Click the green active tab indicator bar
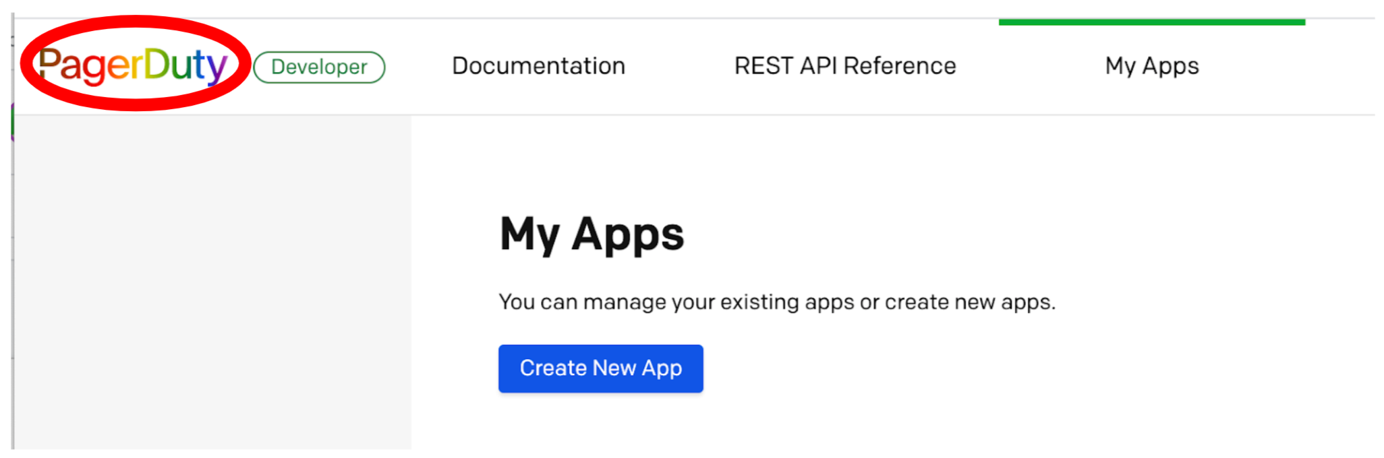The width and height of the screenshot is (1384, 458). 1152,22
